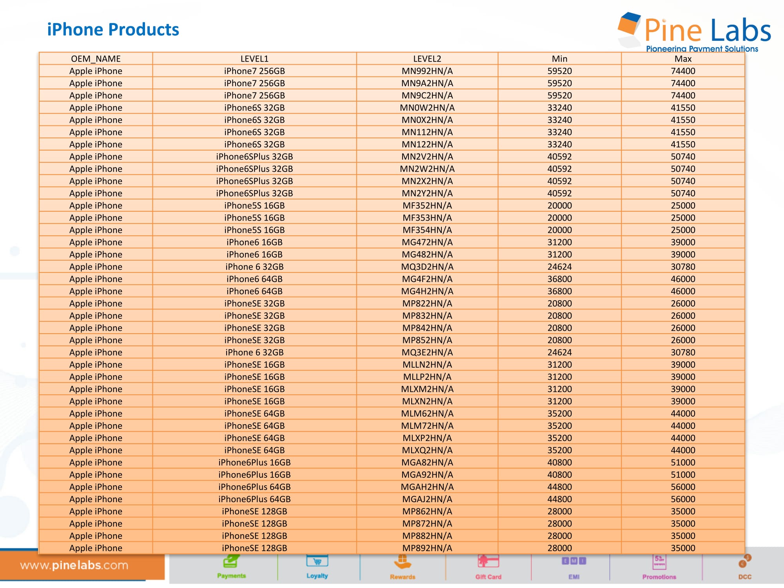Click the MGAH2HN/A model cell
Image resolution: width=784 pixels, height=588 pixels.
point(427,487)
